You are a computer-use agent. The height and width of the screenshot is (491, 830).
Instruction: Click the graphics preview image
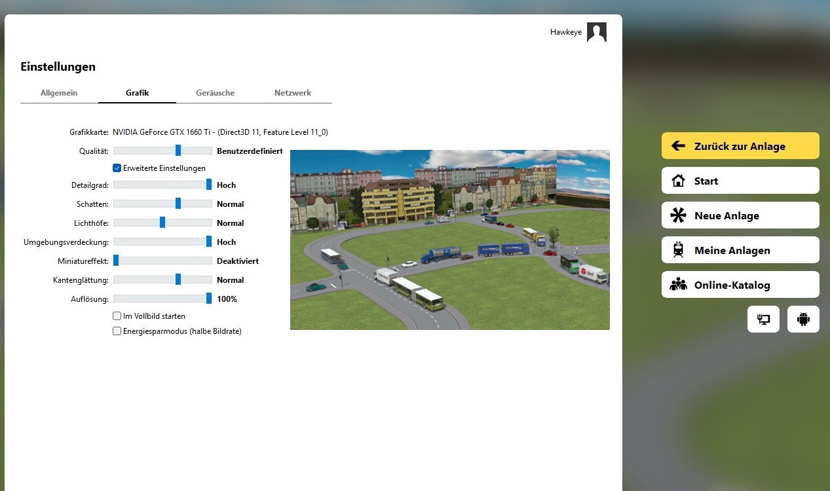click(x=449, y=239)
